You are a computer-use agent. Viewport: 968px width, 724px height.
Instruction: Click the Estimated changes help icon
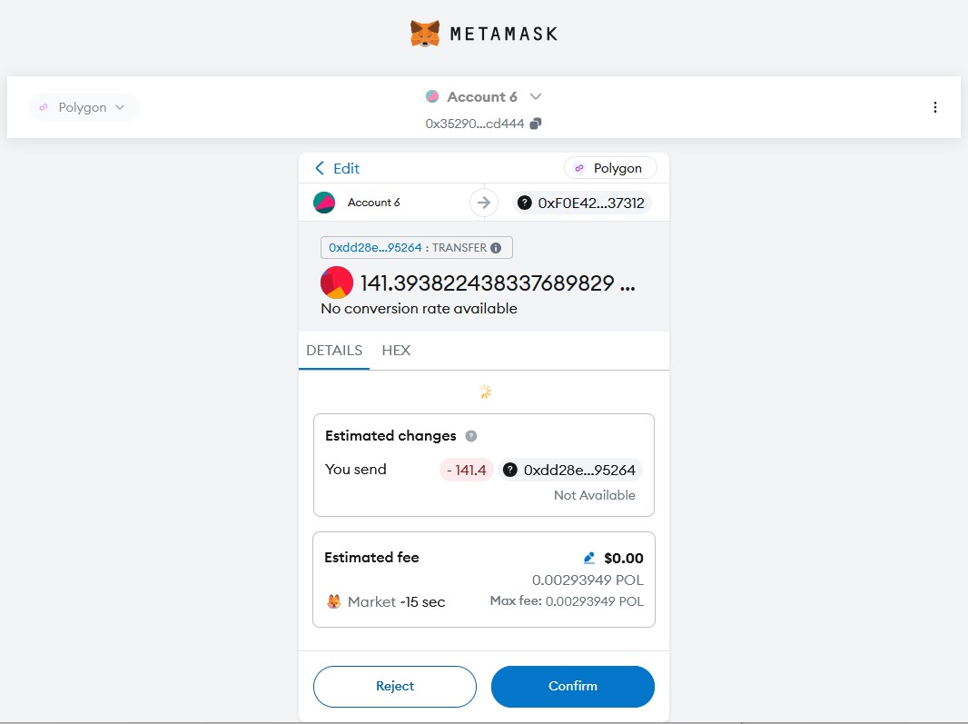(471, 436)
